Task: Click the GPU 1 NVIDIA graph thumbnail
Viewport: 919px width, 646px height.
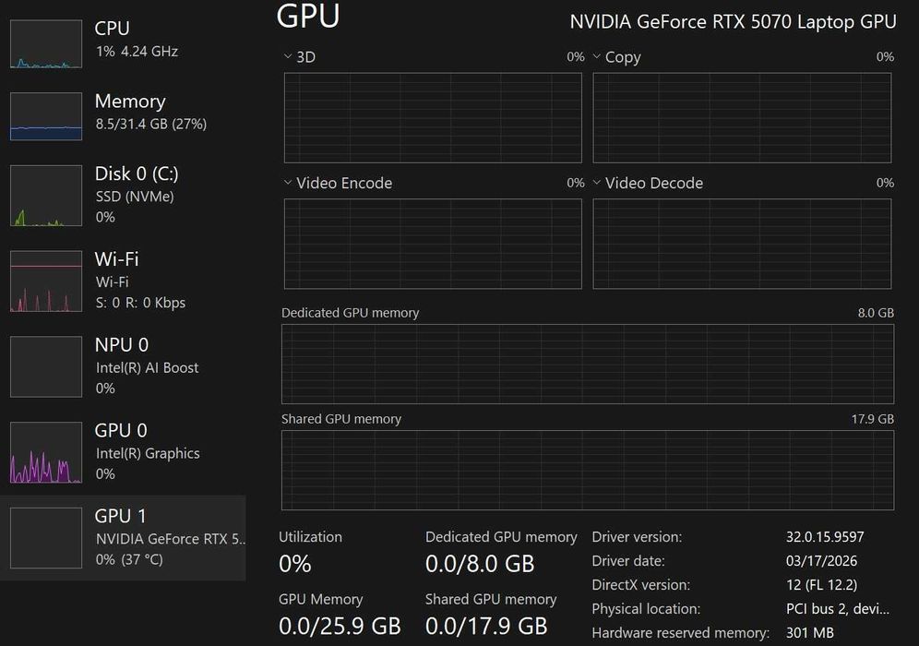Action: (46, 538)
